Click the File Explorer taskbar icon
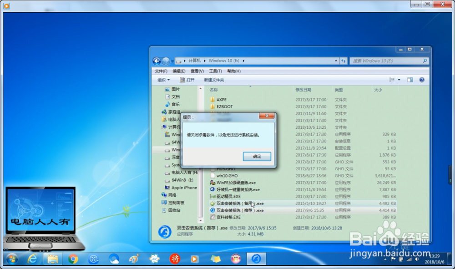 click(x=52, y=259)
